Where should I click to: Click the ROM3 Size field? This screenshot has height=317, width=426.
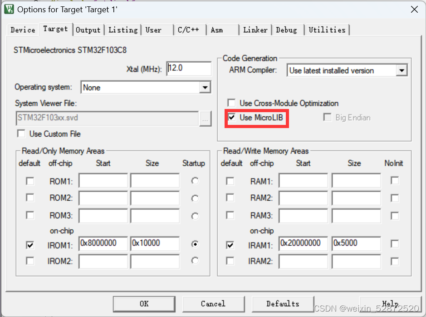point(155,216)
